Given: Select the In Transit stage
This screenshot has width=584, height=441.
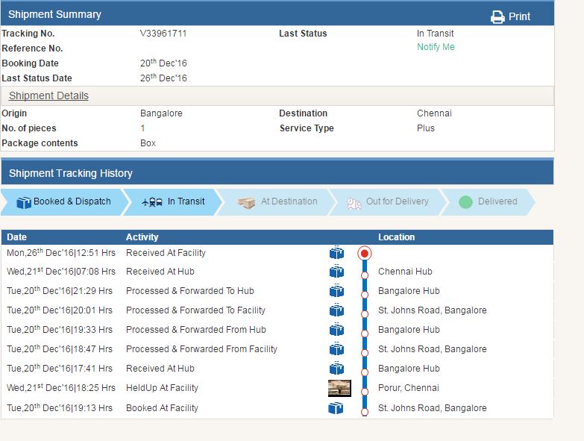Looking at the screenshot, I should 174,201.
